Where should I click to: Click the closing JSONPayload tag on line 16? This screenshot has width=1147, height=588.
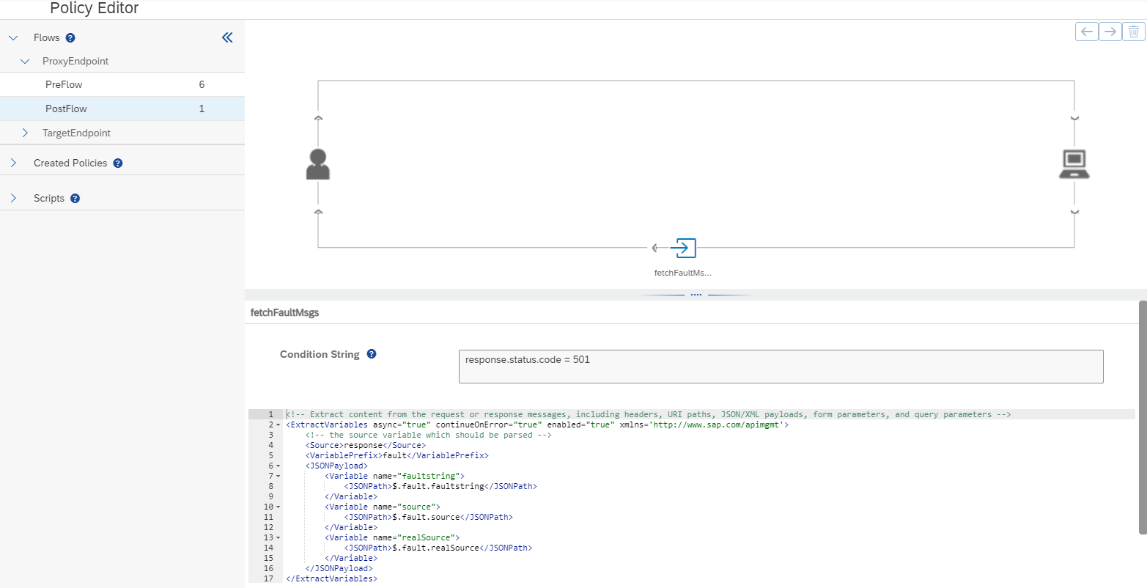pos(339,568)
